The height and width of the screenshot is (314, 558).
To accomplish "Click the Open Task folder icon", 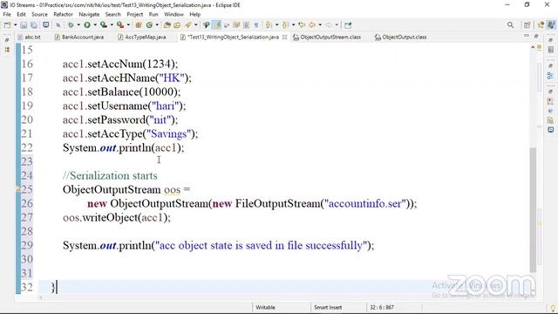I will pos(177,25).
